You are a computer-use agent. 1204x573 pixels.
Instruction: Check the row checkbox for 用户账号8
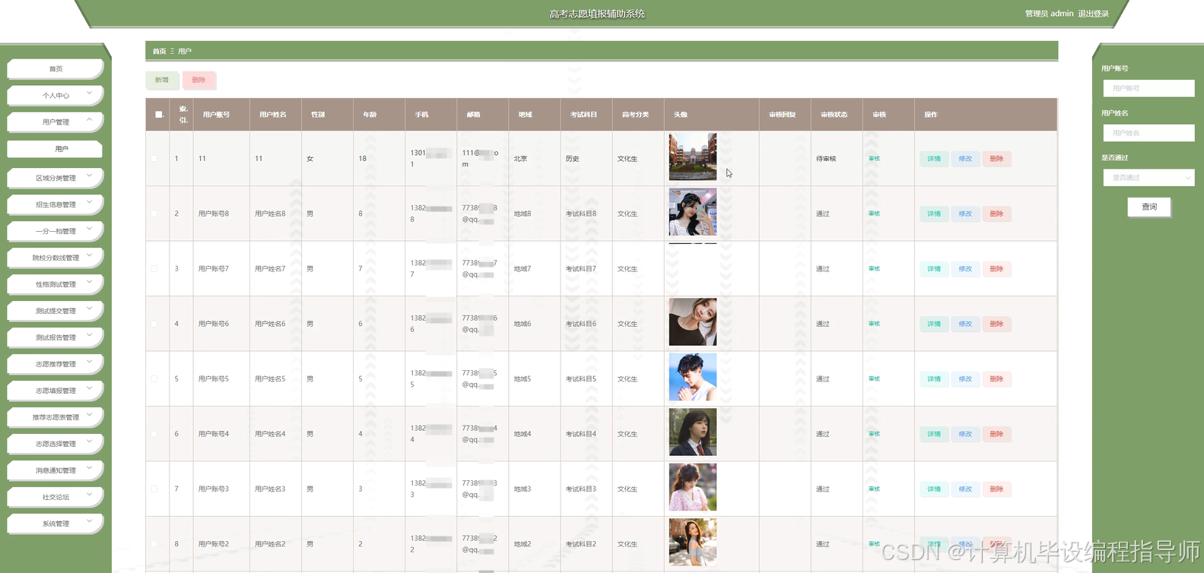(154, 214)
